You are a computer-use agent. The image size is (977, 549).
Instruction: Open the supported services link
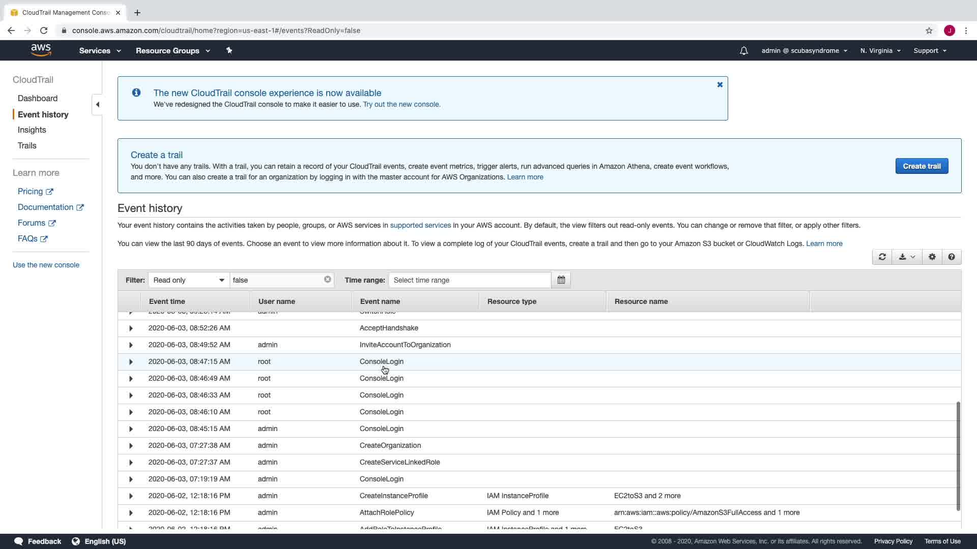(x=420, y=225)
